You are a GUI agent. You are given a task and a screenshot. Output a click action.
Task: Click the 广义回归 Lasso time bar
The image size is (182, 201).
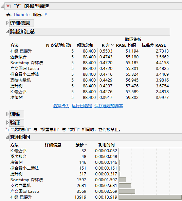point(127,191)
